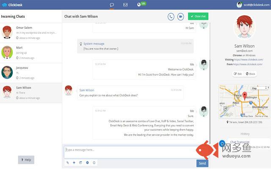Click the clock icon under Jacqueau
This screenshot has width=271, height=169.
click(x=17, y=78)
